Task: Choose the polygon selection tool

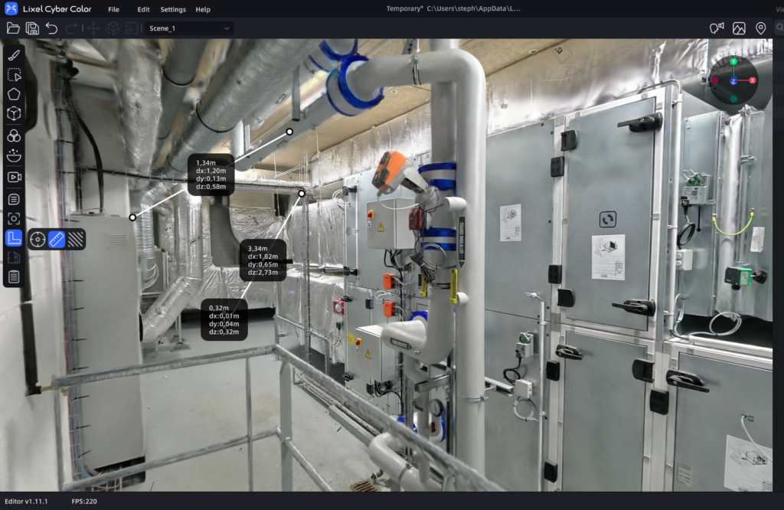Action: (x=14, y=94)
